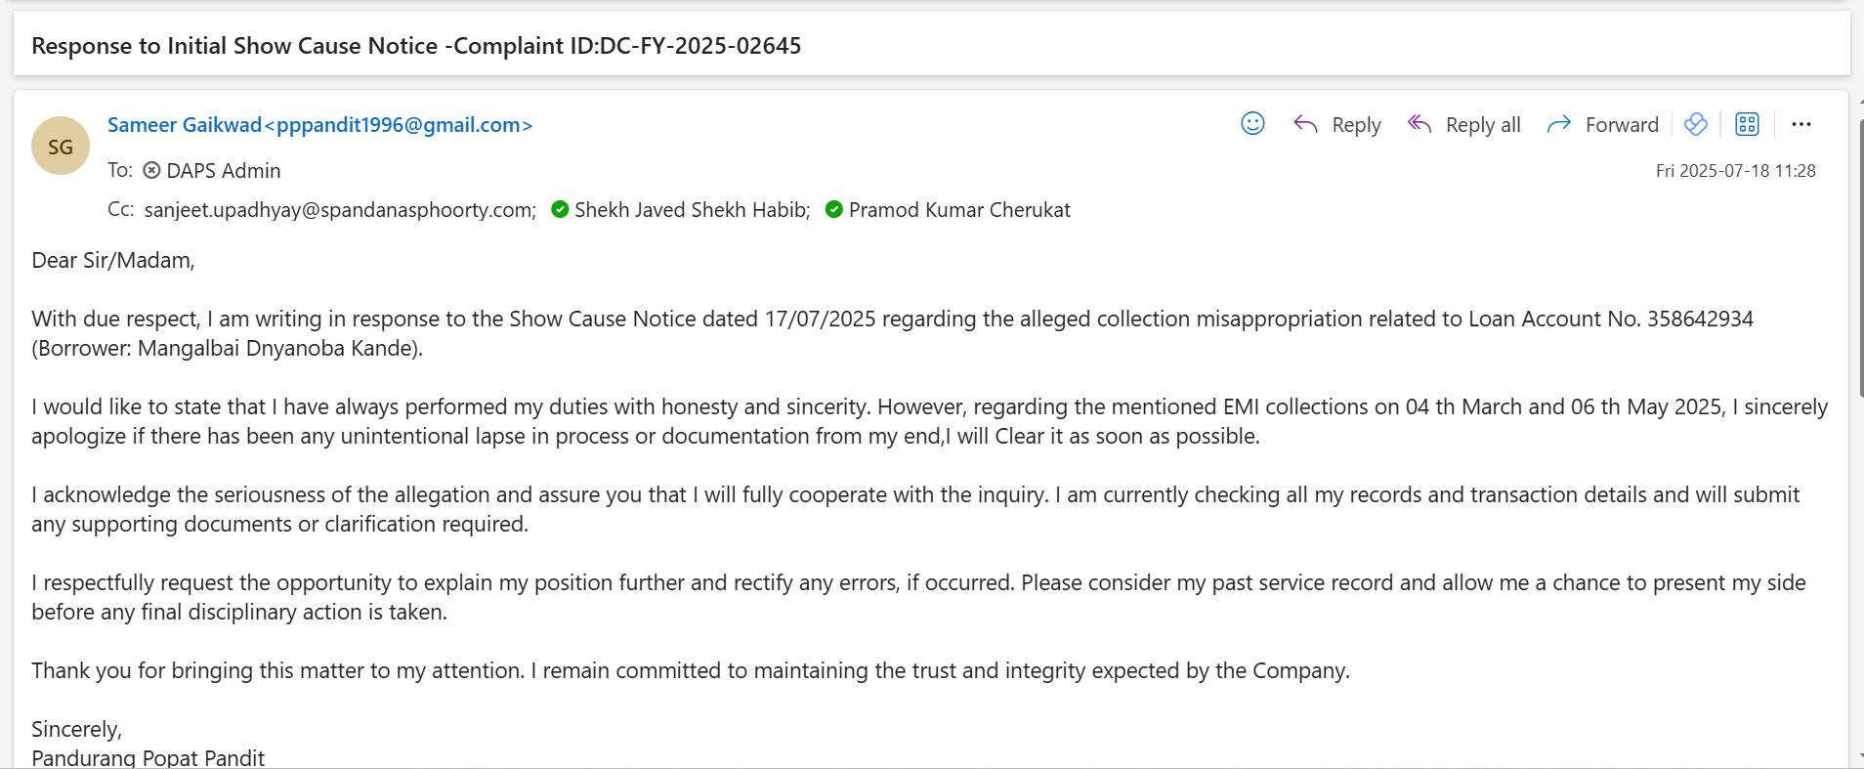The image size is (1864, 769).
Task: Click the Forward arrow icon
Action: 1559,124
